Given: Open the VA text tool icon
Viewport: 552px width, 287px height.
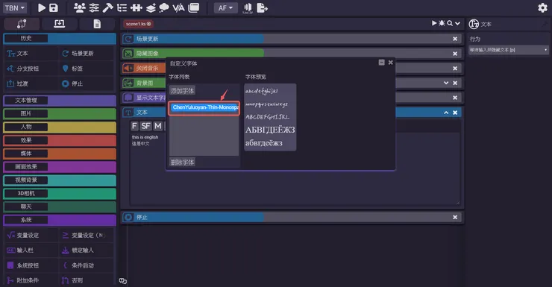Looking at the screenshot, I should tap(178, 7).
